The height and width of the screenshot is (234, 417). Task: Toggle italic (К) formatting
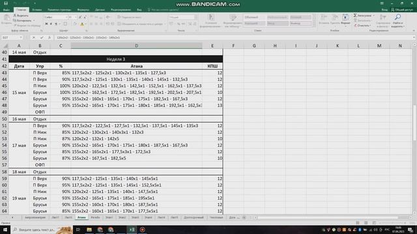pos(51,24)
